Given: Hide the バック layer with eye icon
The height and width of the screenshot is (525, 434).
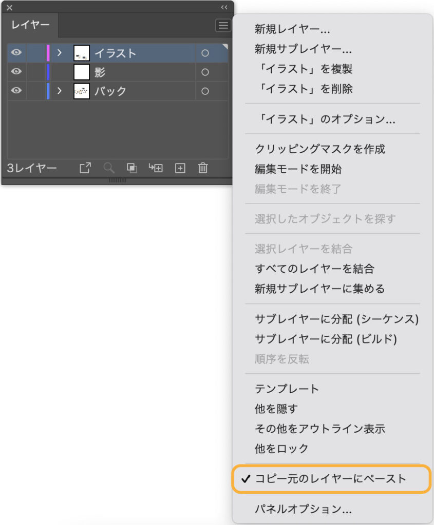Looking at the screenshot, I should pos(16,91).
